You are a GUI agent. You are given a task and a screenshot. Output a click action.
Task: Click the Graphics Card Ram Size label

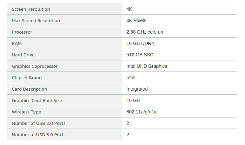37,100
